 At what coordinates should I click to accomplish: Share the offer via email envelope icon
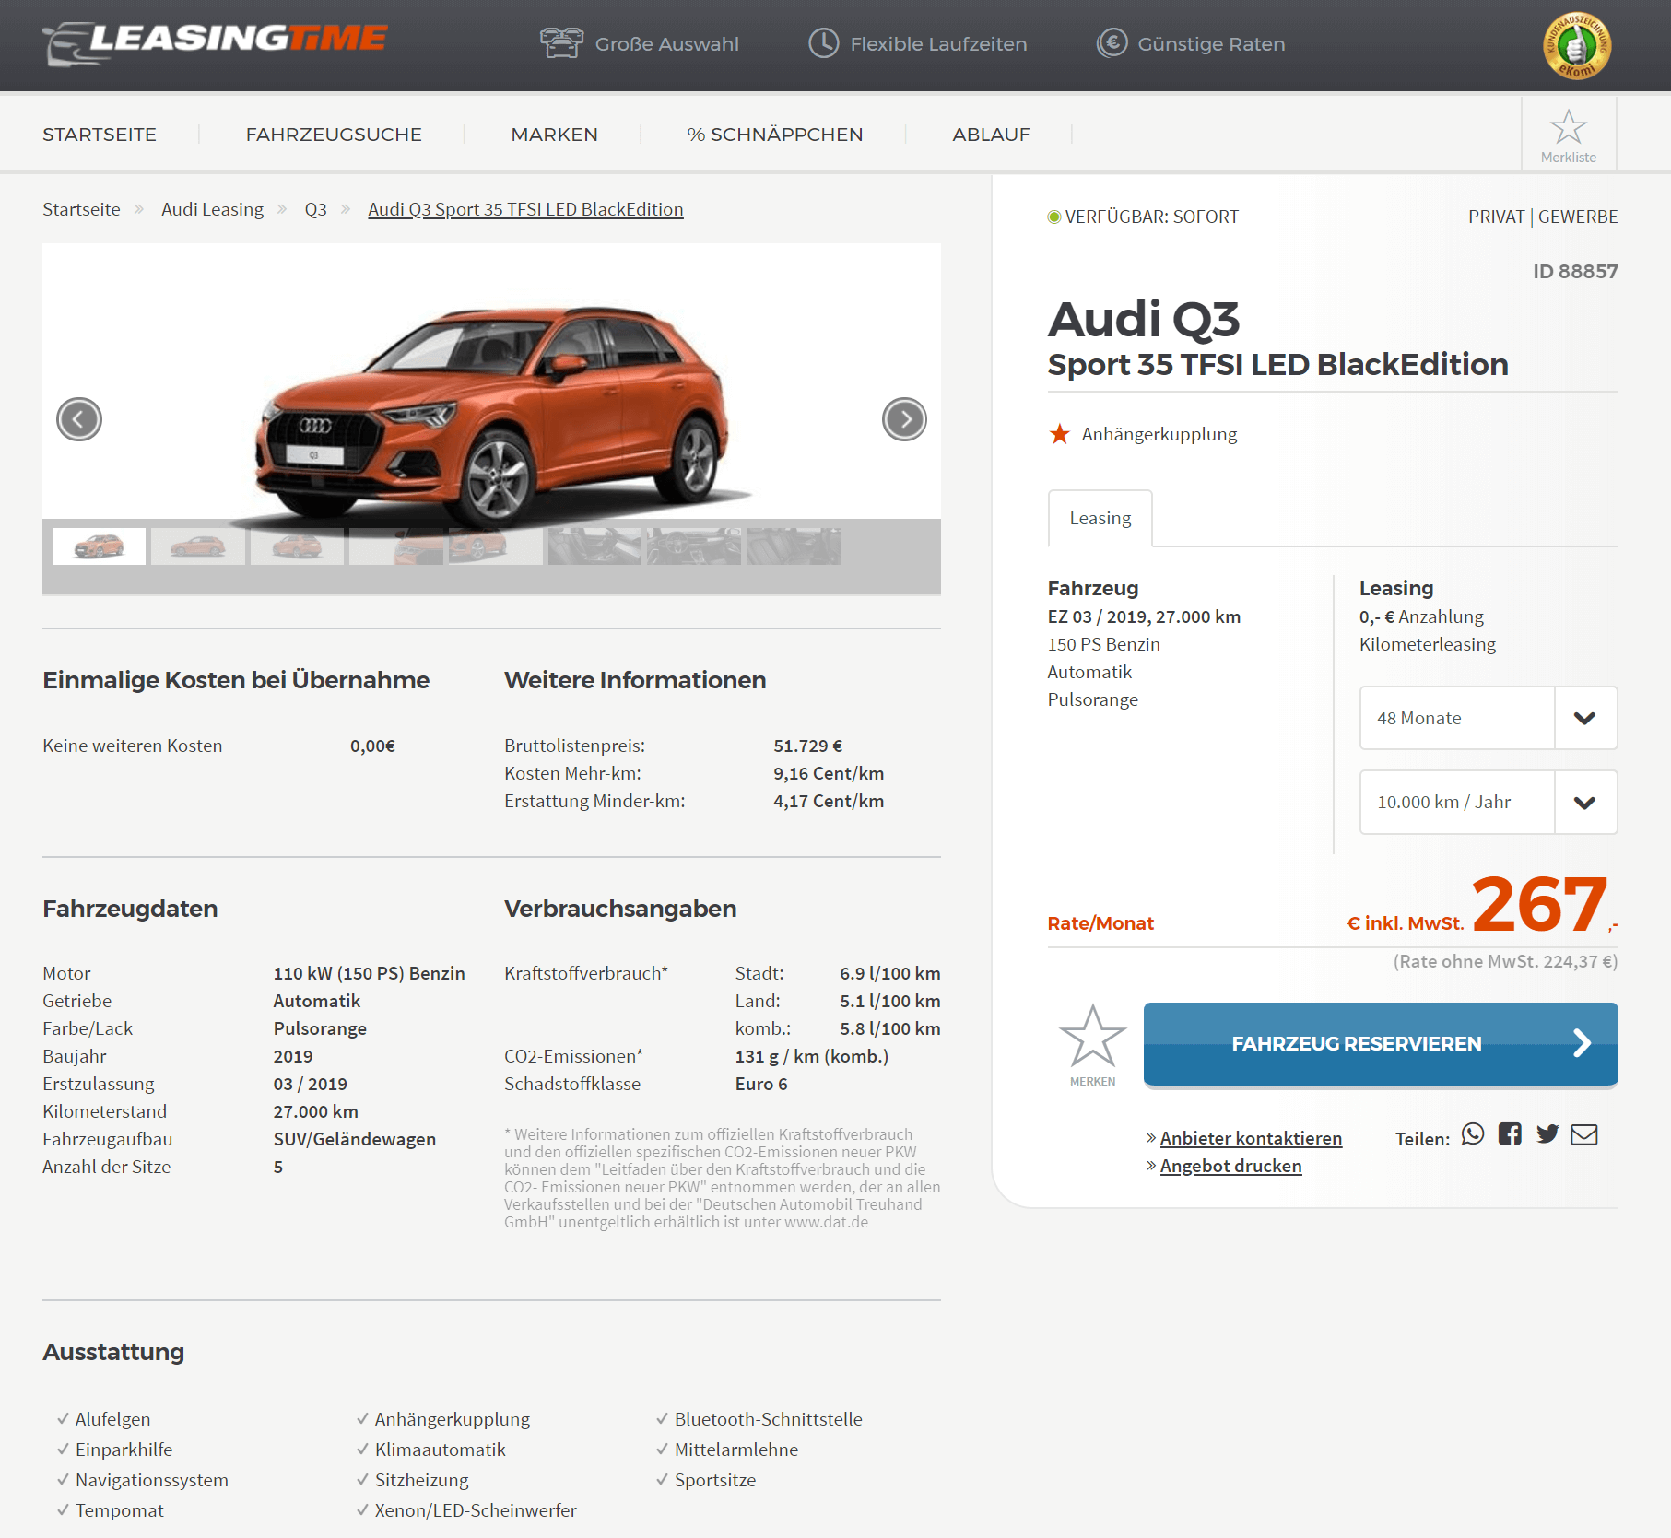pos(1584,1134)
